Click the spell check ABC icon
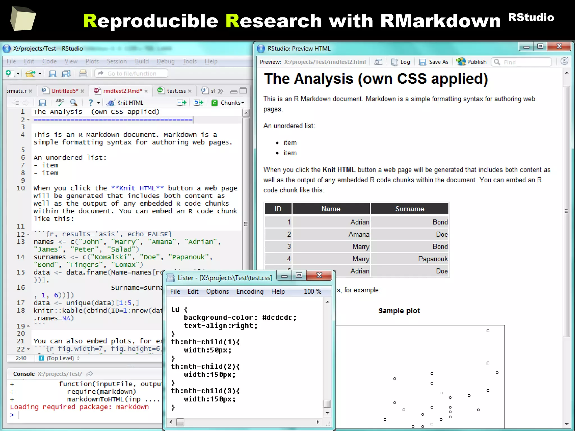This screenshot has width=575, height=431. 60,102
